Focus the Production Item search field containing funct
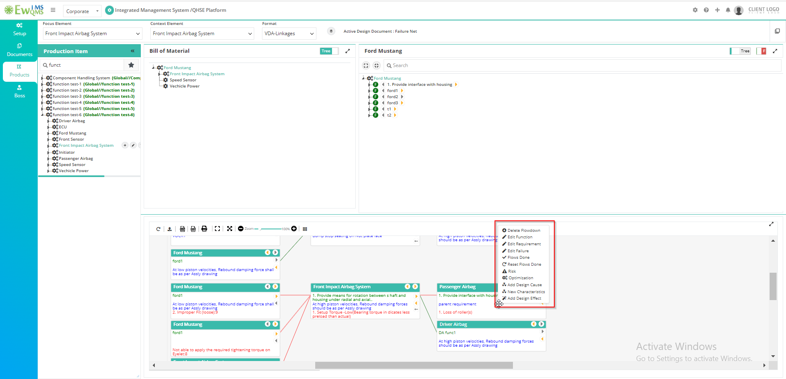Viewport: 786px width, 379px height. pyautogui.click(x=83, y=65)
